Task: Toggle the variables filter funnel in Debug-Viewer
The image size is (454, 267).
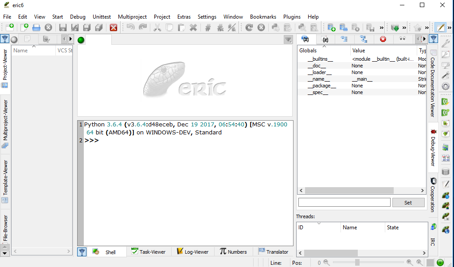Action: pyautogui.click(x=433, y=39)
